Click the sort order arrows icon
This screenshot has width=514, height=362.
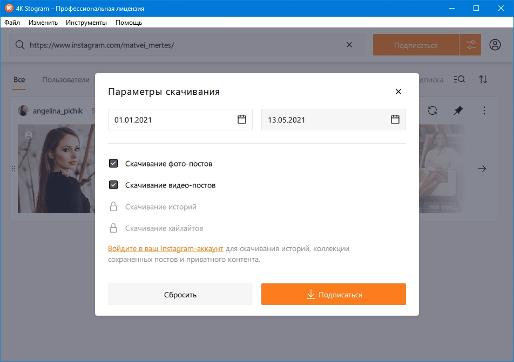click(x=483, y=79)
